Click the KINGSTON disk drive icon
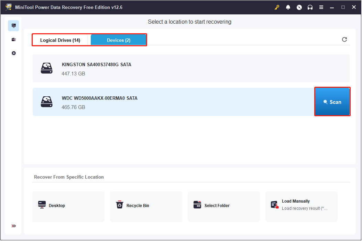This screenshot has width=362, height=241. pyautogui.click(x=46, y=68)
